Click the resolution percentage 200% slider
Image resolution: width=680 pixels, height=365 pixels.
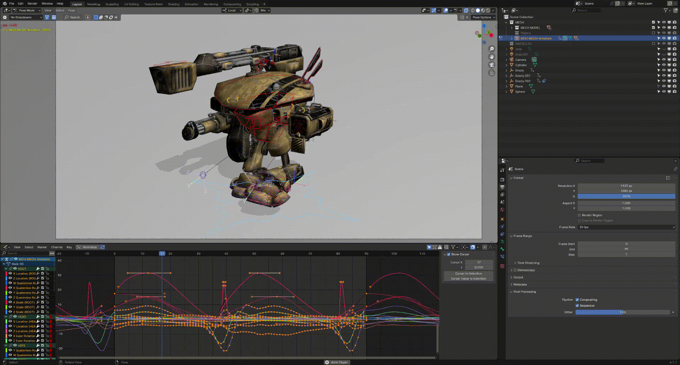click(627, 196)
